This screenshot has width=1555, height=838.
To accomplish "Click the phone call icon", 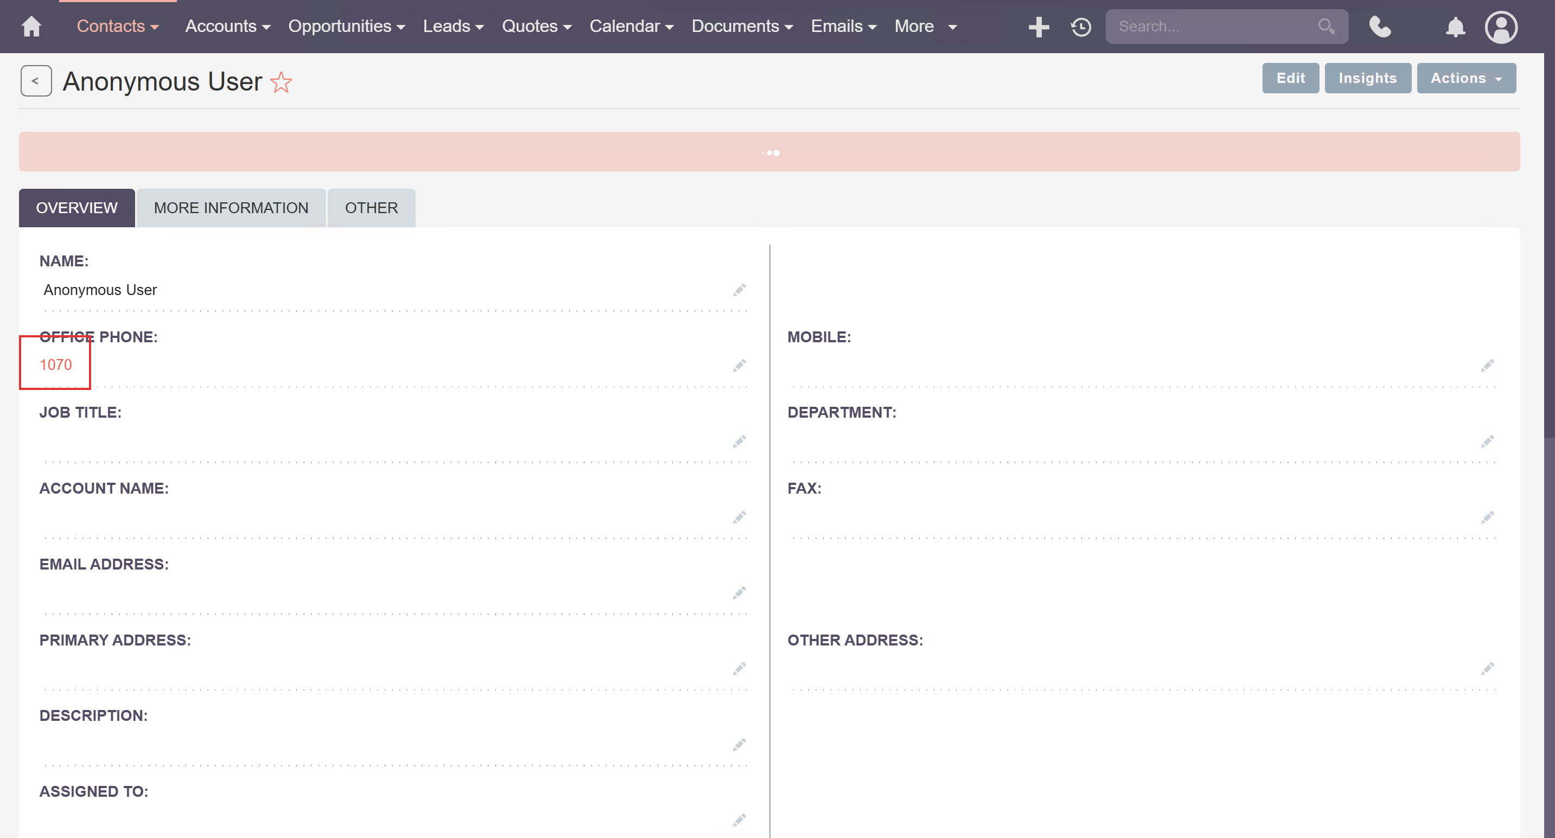I will point(1380,27).
